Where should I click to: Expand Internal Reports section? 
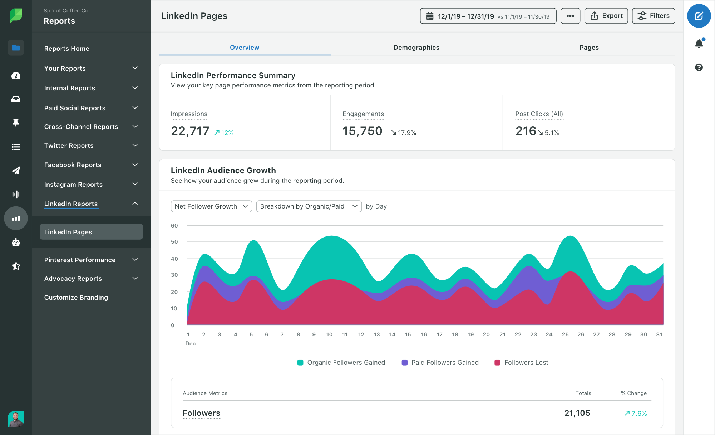tap(91, 88)
